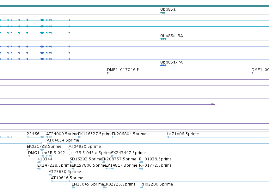Screen dimensions: 269x189
Task: Click the Obp85a-RA transcript glyph
Action: [x=163, y=39]
